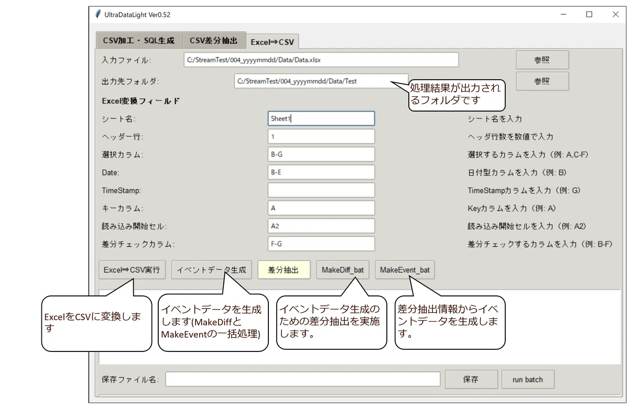Start the 差分抽出 button
The image size is (629, 407).
coord(284,270)
